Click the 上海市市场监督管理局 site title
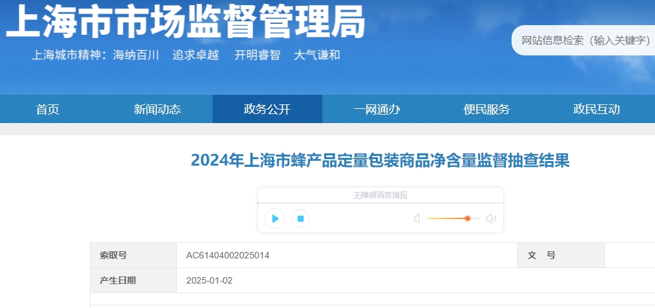Image resolution: width=655 pixels, height=308 pixels. pyautogui.click(x=186, y=21)
